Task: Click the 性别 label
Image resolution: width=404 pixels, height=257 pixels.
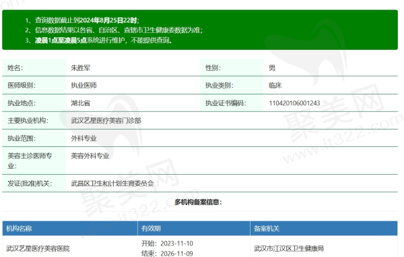Action: click(x=213, y=68)
